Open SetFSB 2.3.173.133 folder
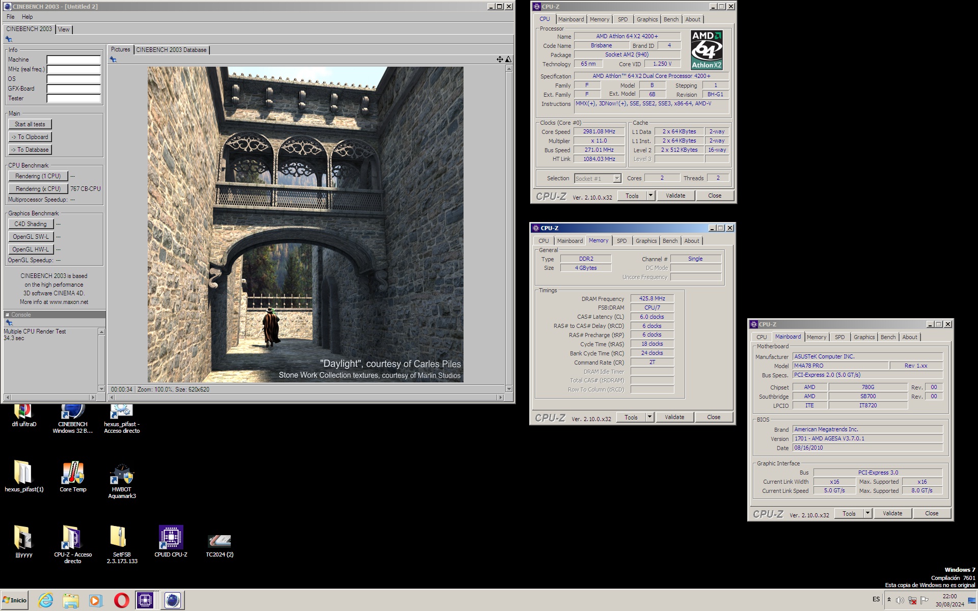The height and width of the screenshot is (611, 978). coord(122,544)
